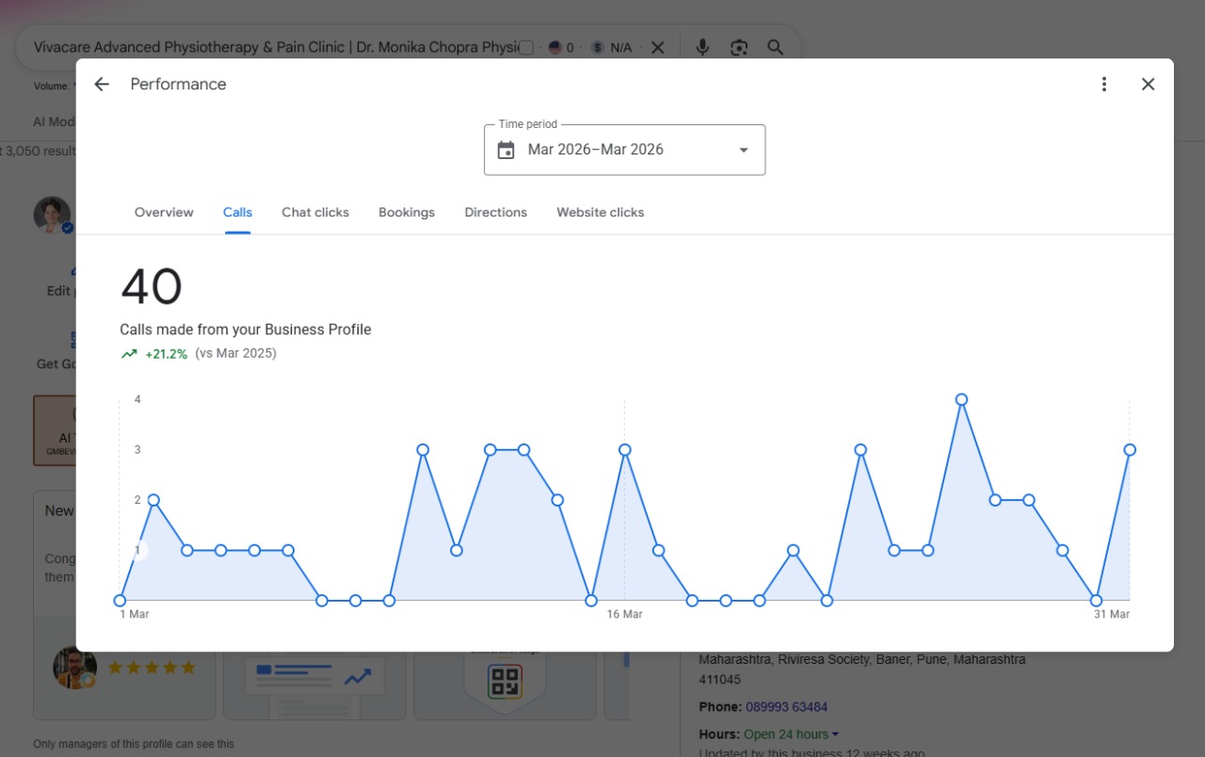Click the 31 Mar axis label
The height and width of the screenshot is (757, 1205).
coord(1112,614)
